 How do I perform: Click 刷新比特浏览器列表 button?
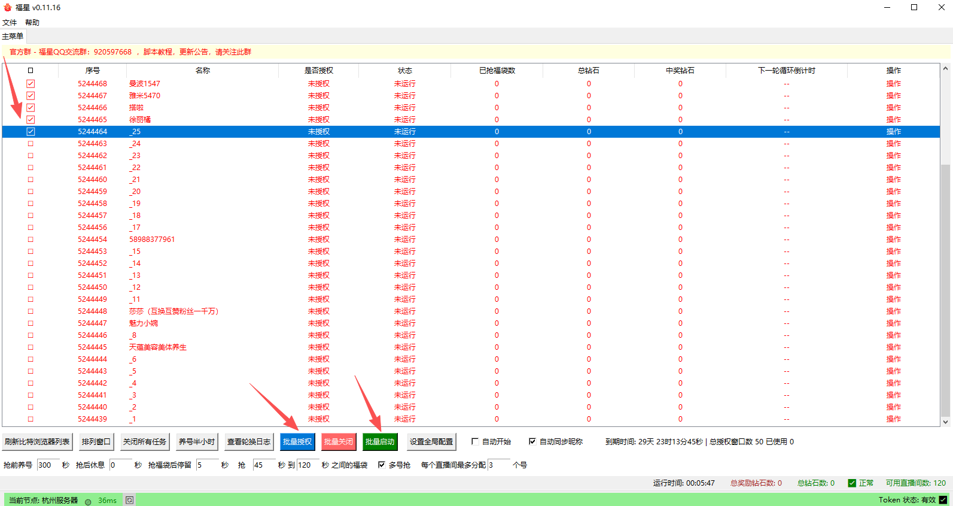(37, 442)
